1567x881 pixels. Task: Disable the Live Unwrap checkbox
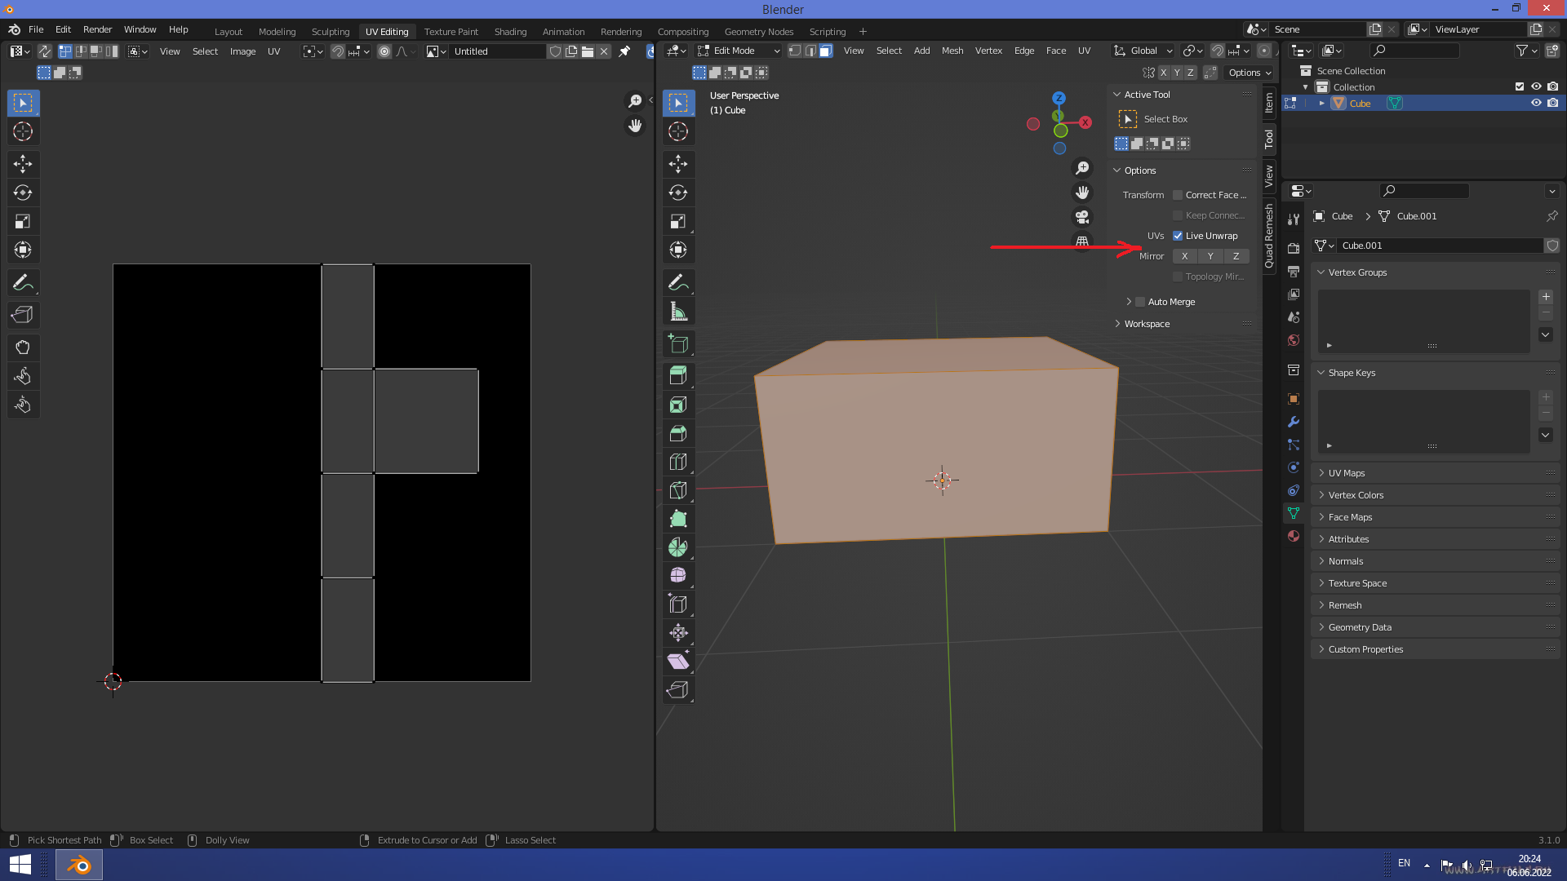point(1178,236)
